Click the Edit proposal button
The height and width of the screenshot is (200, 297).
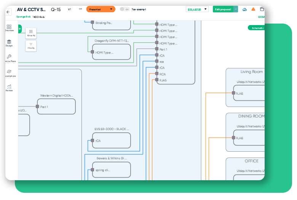(223, 9)
